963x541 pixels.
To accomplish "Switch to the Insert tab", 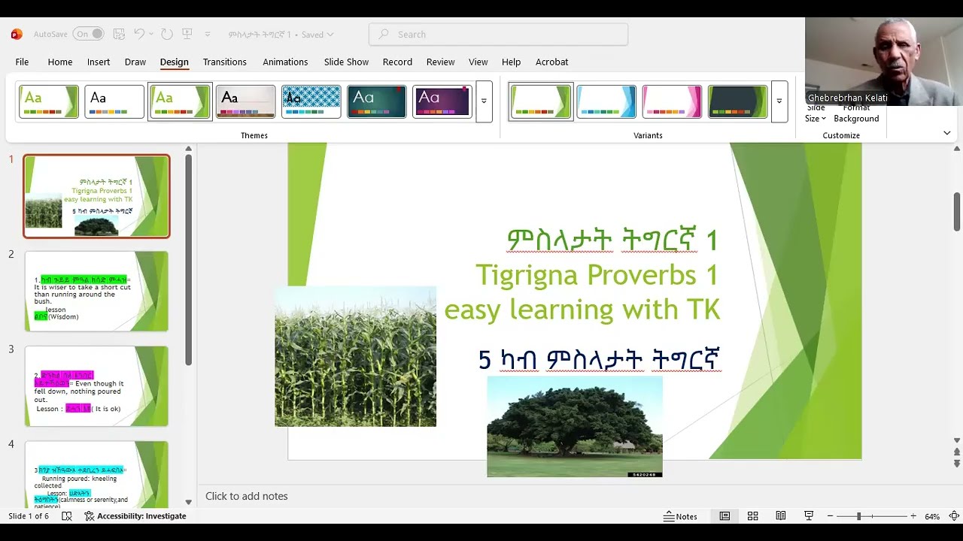I will 99,62.
